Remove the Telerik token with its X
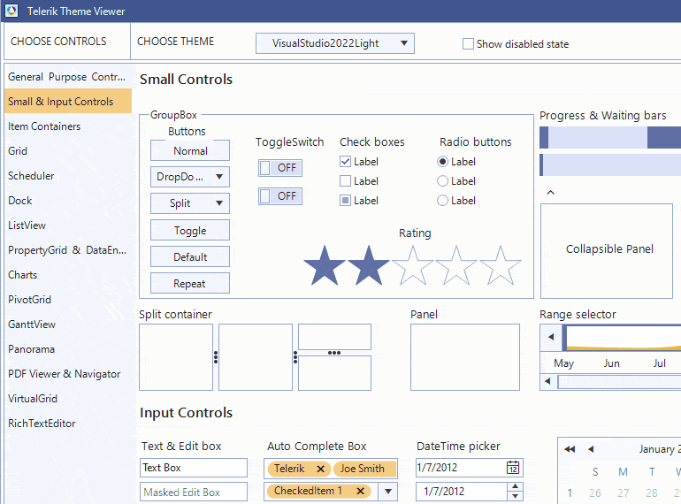The width and height of the screenshot is (681, 504). tap(320, 469)
